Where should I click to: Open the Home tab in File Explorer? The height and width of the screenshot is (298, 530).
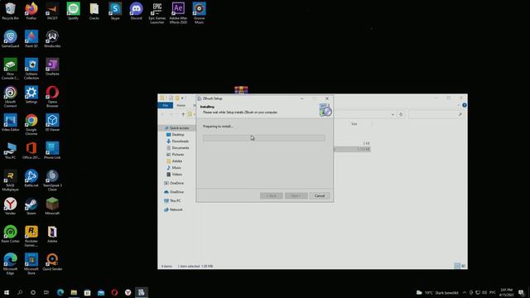181,105
